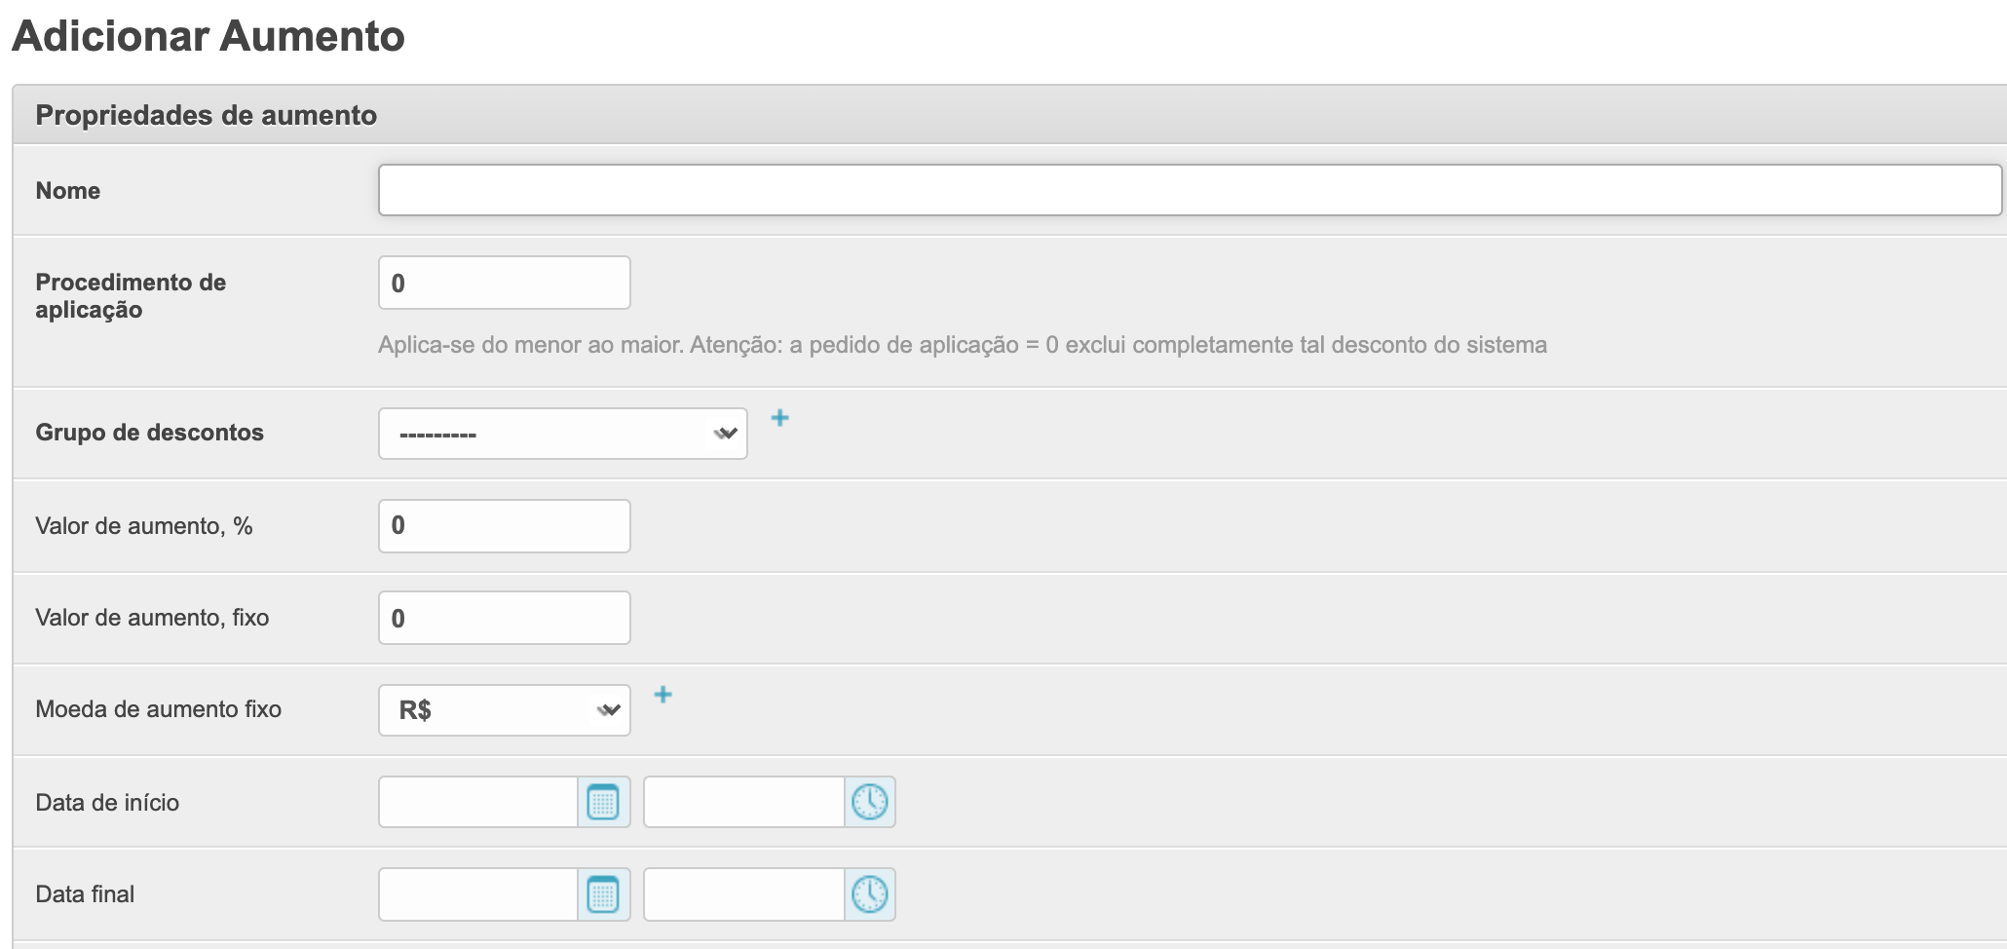Open the calendar picker for Data final
Screen dimensions: 2007x949
603,893
